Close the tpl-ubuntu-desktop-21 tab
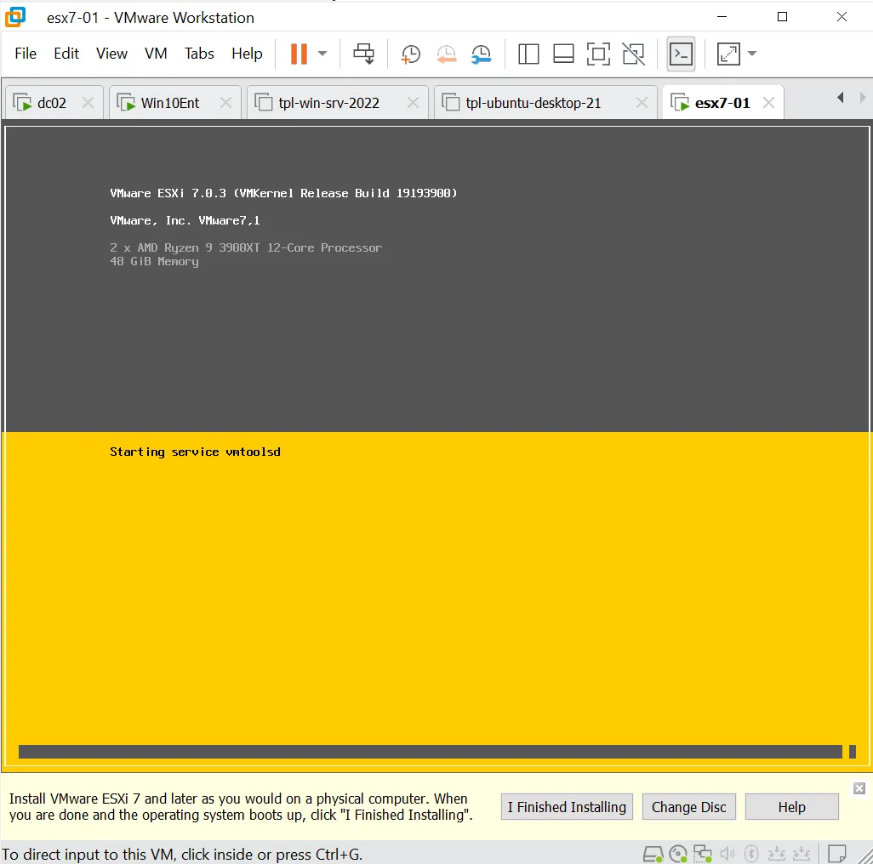Image resolution: width=873 pixels, height=864 pixels. coord(642,103)
